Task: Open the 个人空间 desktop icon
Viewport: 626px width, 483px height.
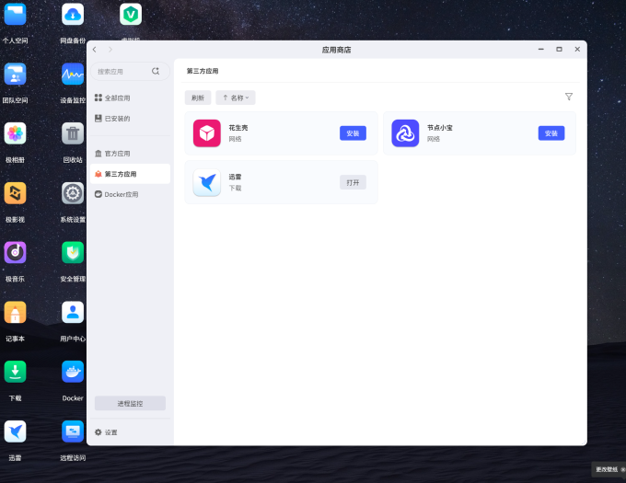Action: pyautogui.click(x=15, y=15)
